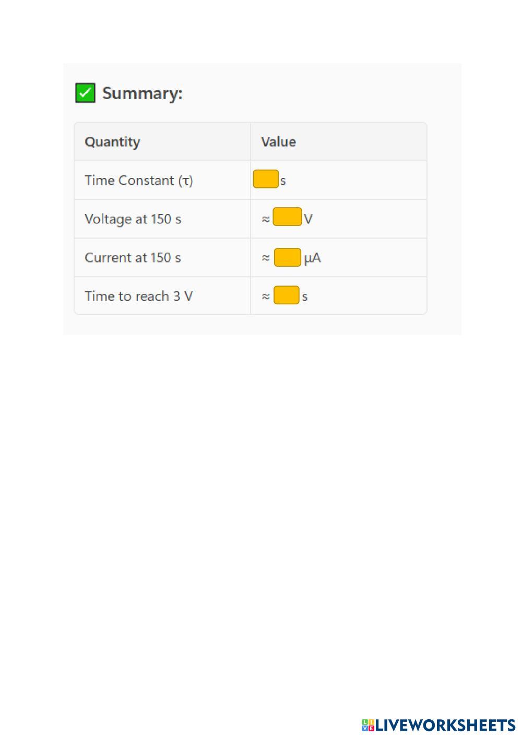Click the Summary heading text
522x738 pixels.
(x=142, y=93)
